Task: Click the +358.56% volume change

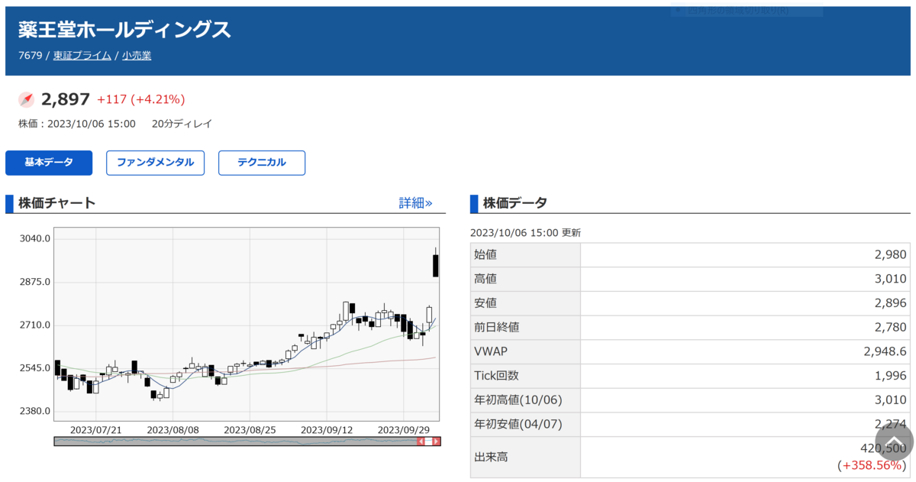Action: pos(872,464)
